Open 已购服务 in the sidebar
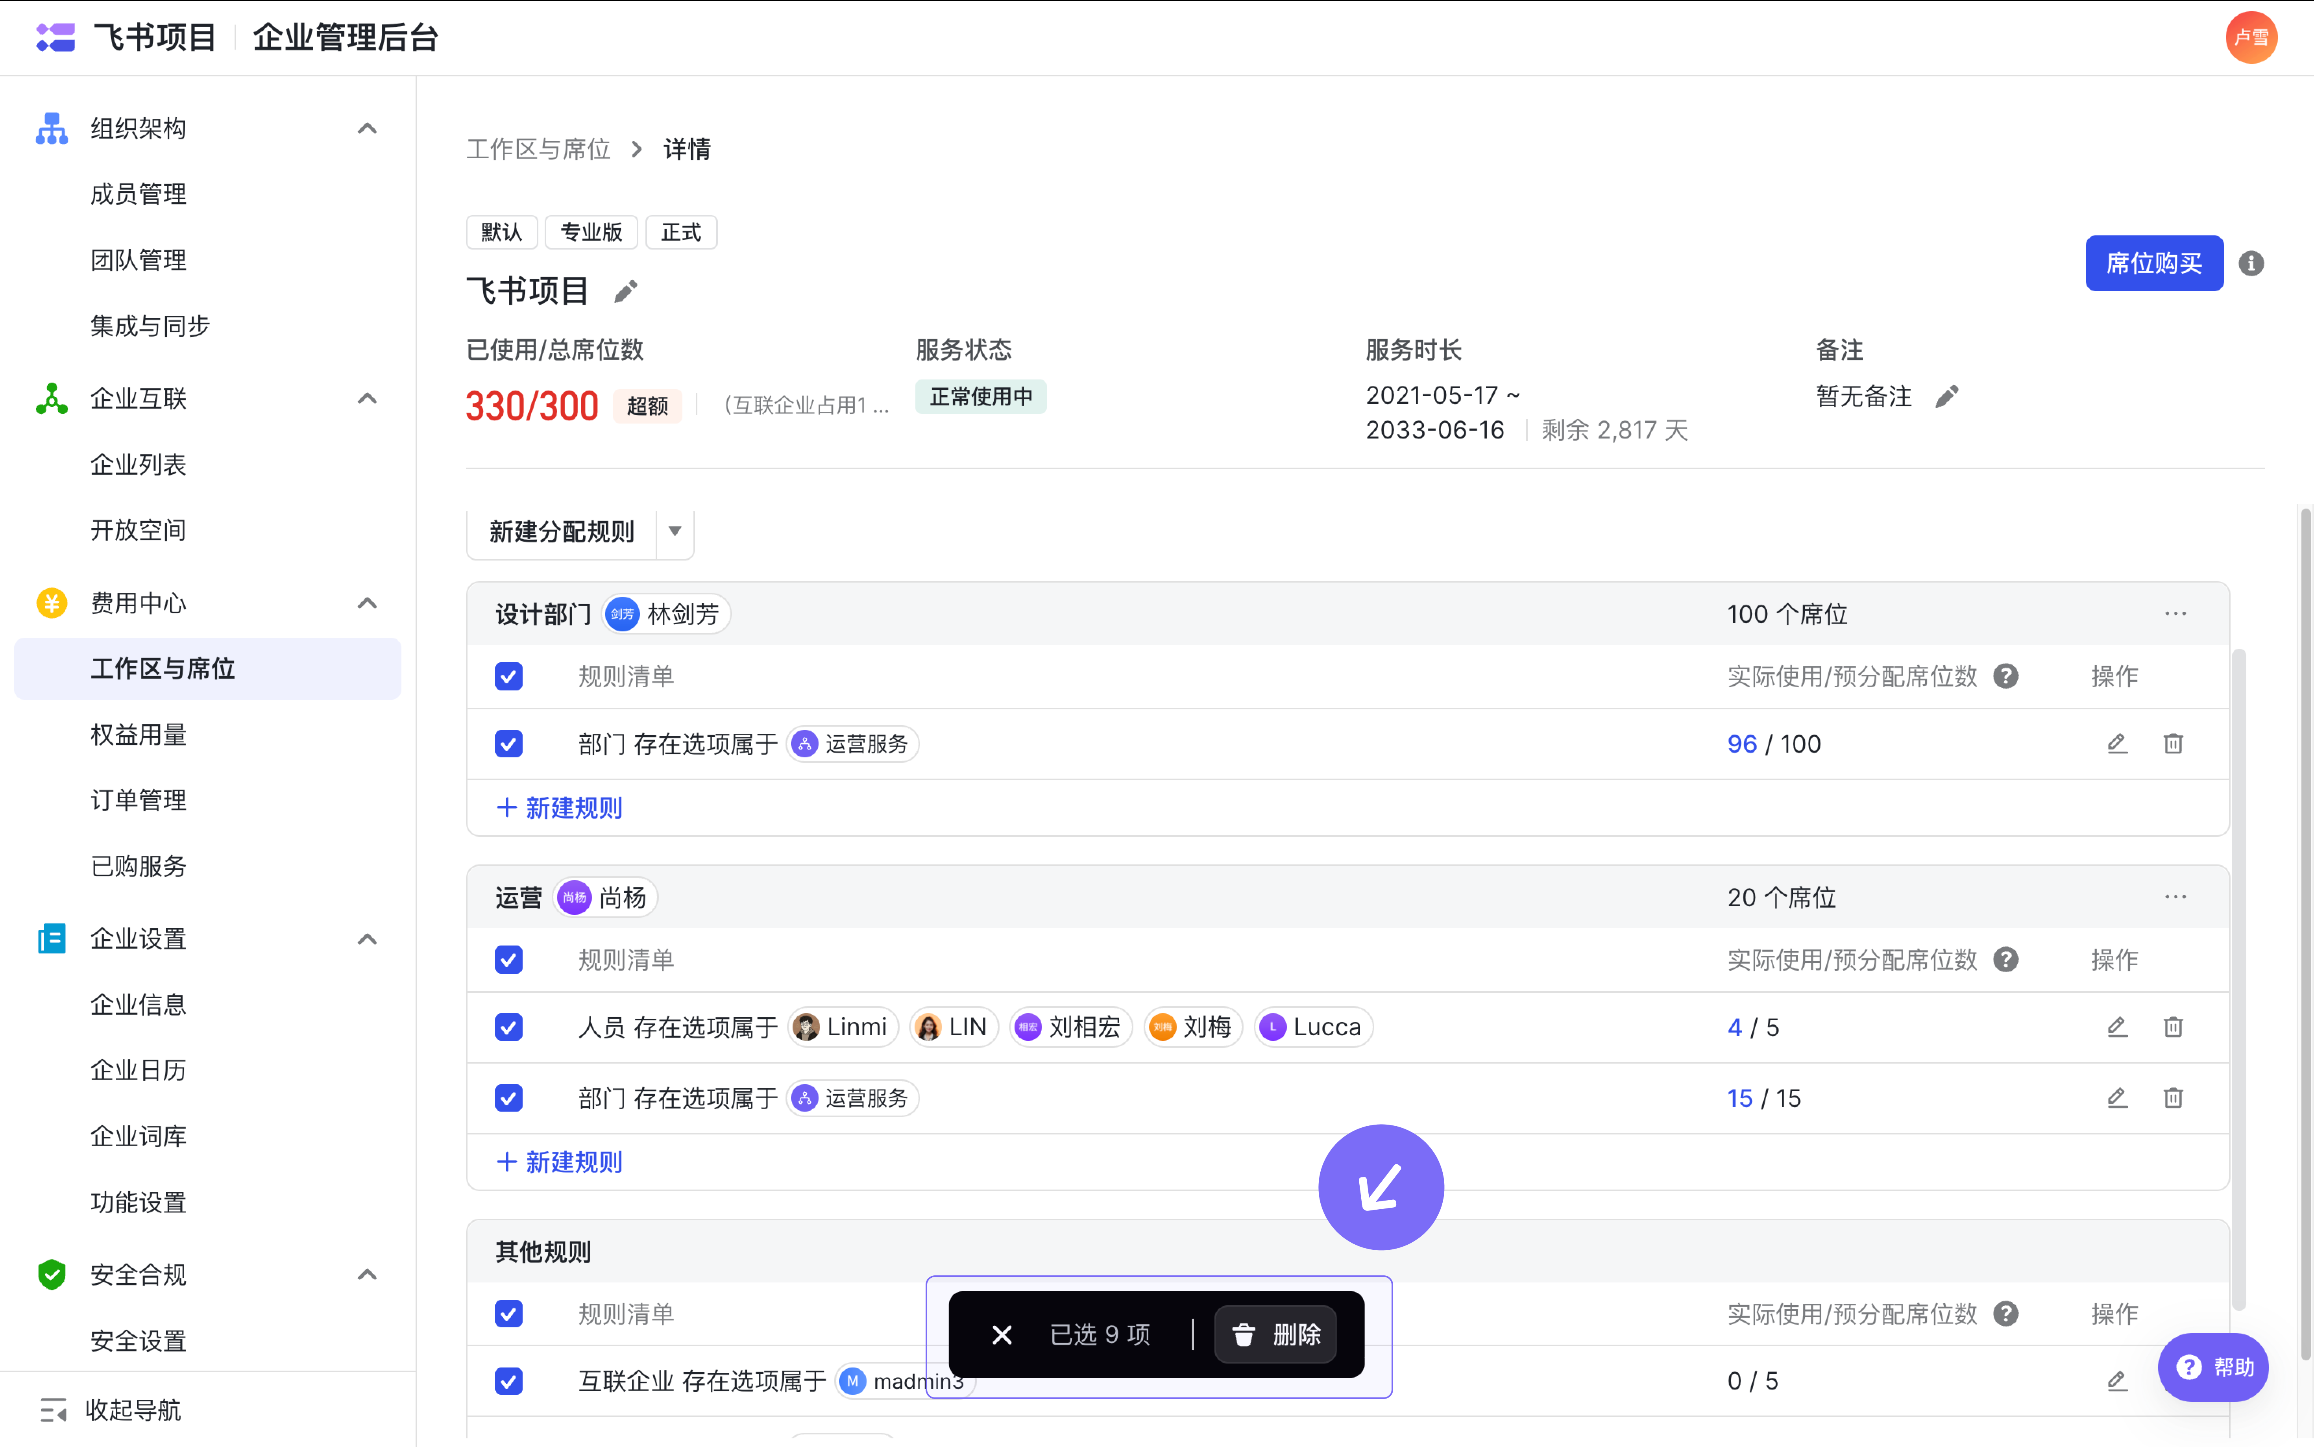Image resolution: width=2314 pixels, height=1447 pixels. click(139, 866)
